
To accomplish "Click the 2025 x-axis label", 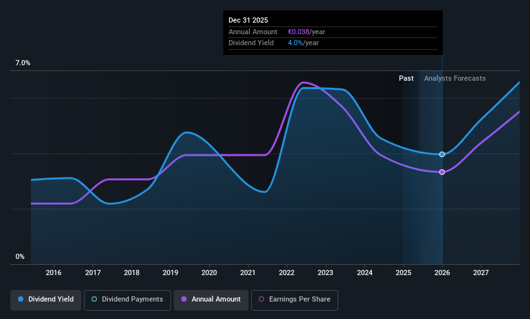I will (403, 273).
